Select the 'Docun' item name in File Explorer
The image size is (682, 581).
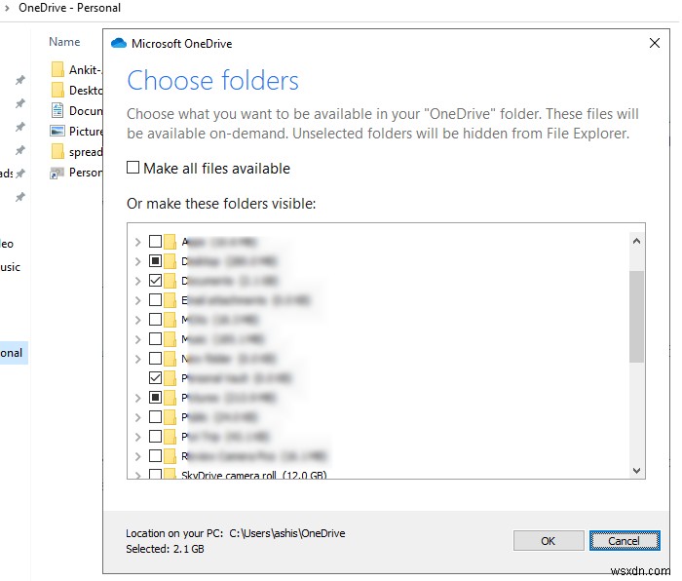click(x=86, y=110)
